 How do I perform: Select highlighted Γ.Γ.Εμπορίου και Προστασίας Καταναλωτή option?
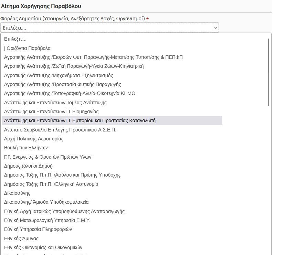[x=80, y=120]
